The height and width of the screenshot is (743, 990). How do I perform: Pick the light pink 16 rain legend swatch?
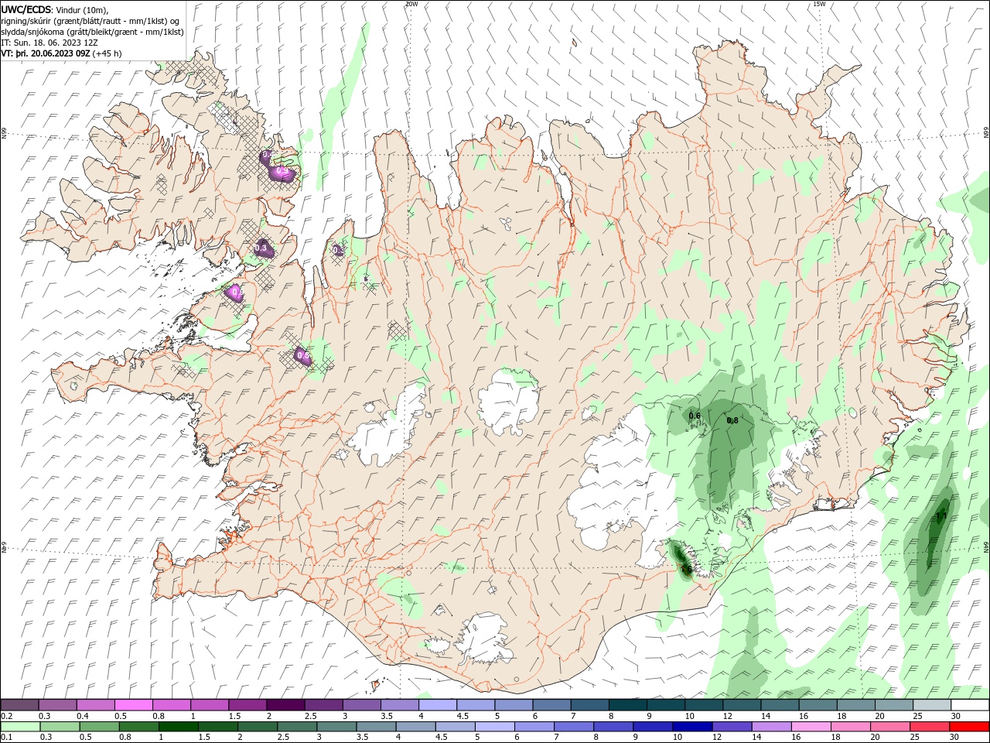tap(809, 727)
